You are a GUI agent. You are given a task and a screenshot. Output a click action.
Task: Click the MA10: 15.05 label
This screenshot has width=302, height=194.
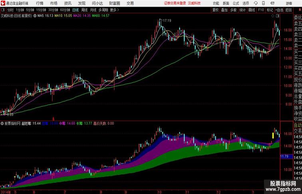[x=63, y=16]
